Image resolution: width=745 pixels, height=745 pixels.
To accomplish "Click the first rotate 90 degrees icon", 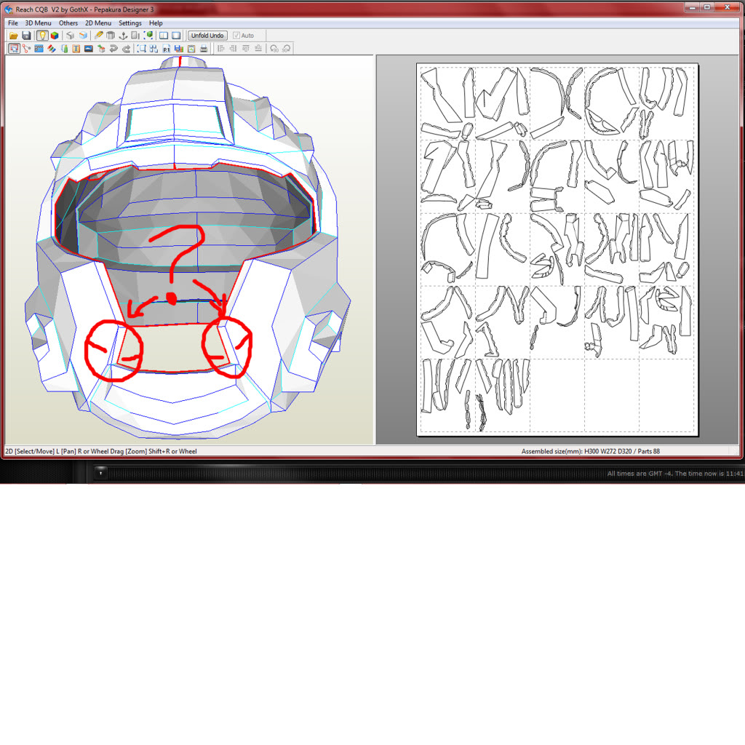I will coord(274,49).
